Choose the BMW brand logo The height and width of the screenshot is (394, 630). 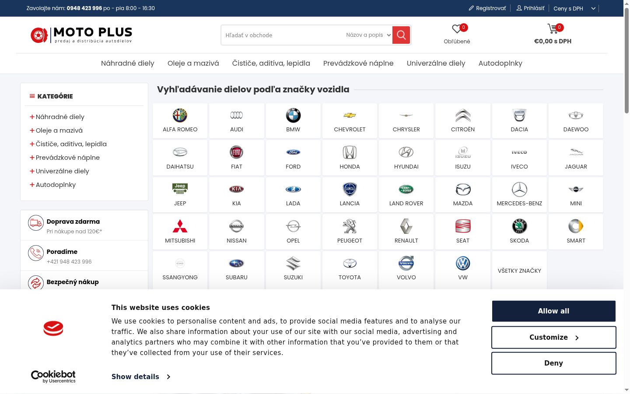click(293, 116)
